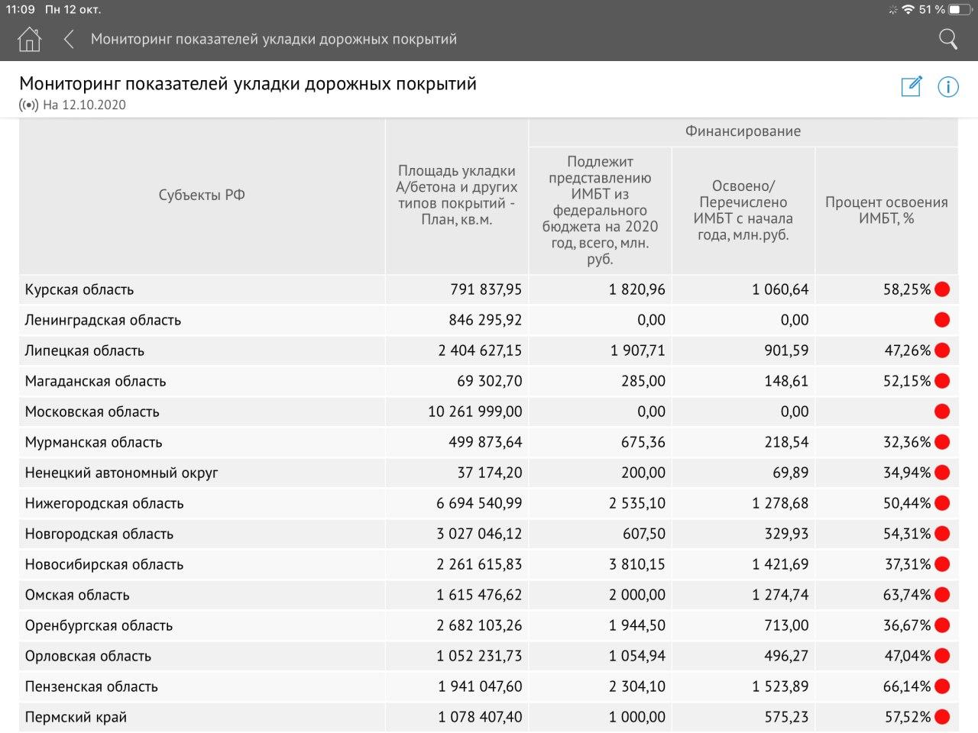Select the Площадь укладки column header
Screen dimensions: 978x733
tap(457, 195)
